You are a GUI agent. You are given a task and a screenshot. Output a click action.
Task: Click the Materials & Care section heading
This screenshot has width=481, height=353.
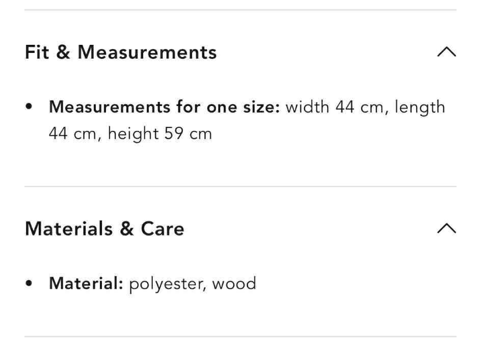(104, 228)
